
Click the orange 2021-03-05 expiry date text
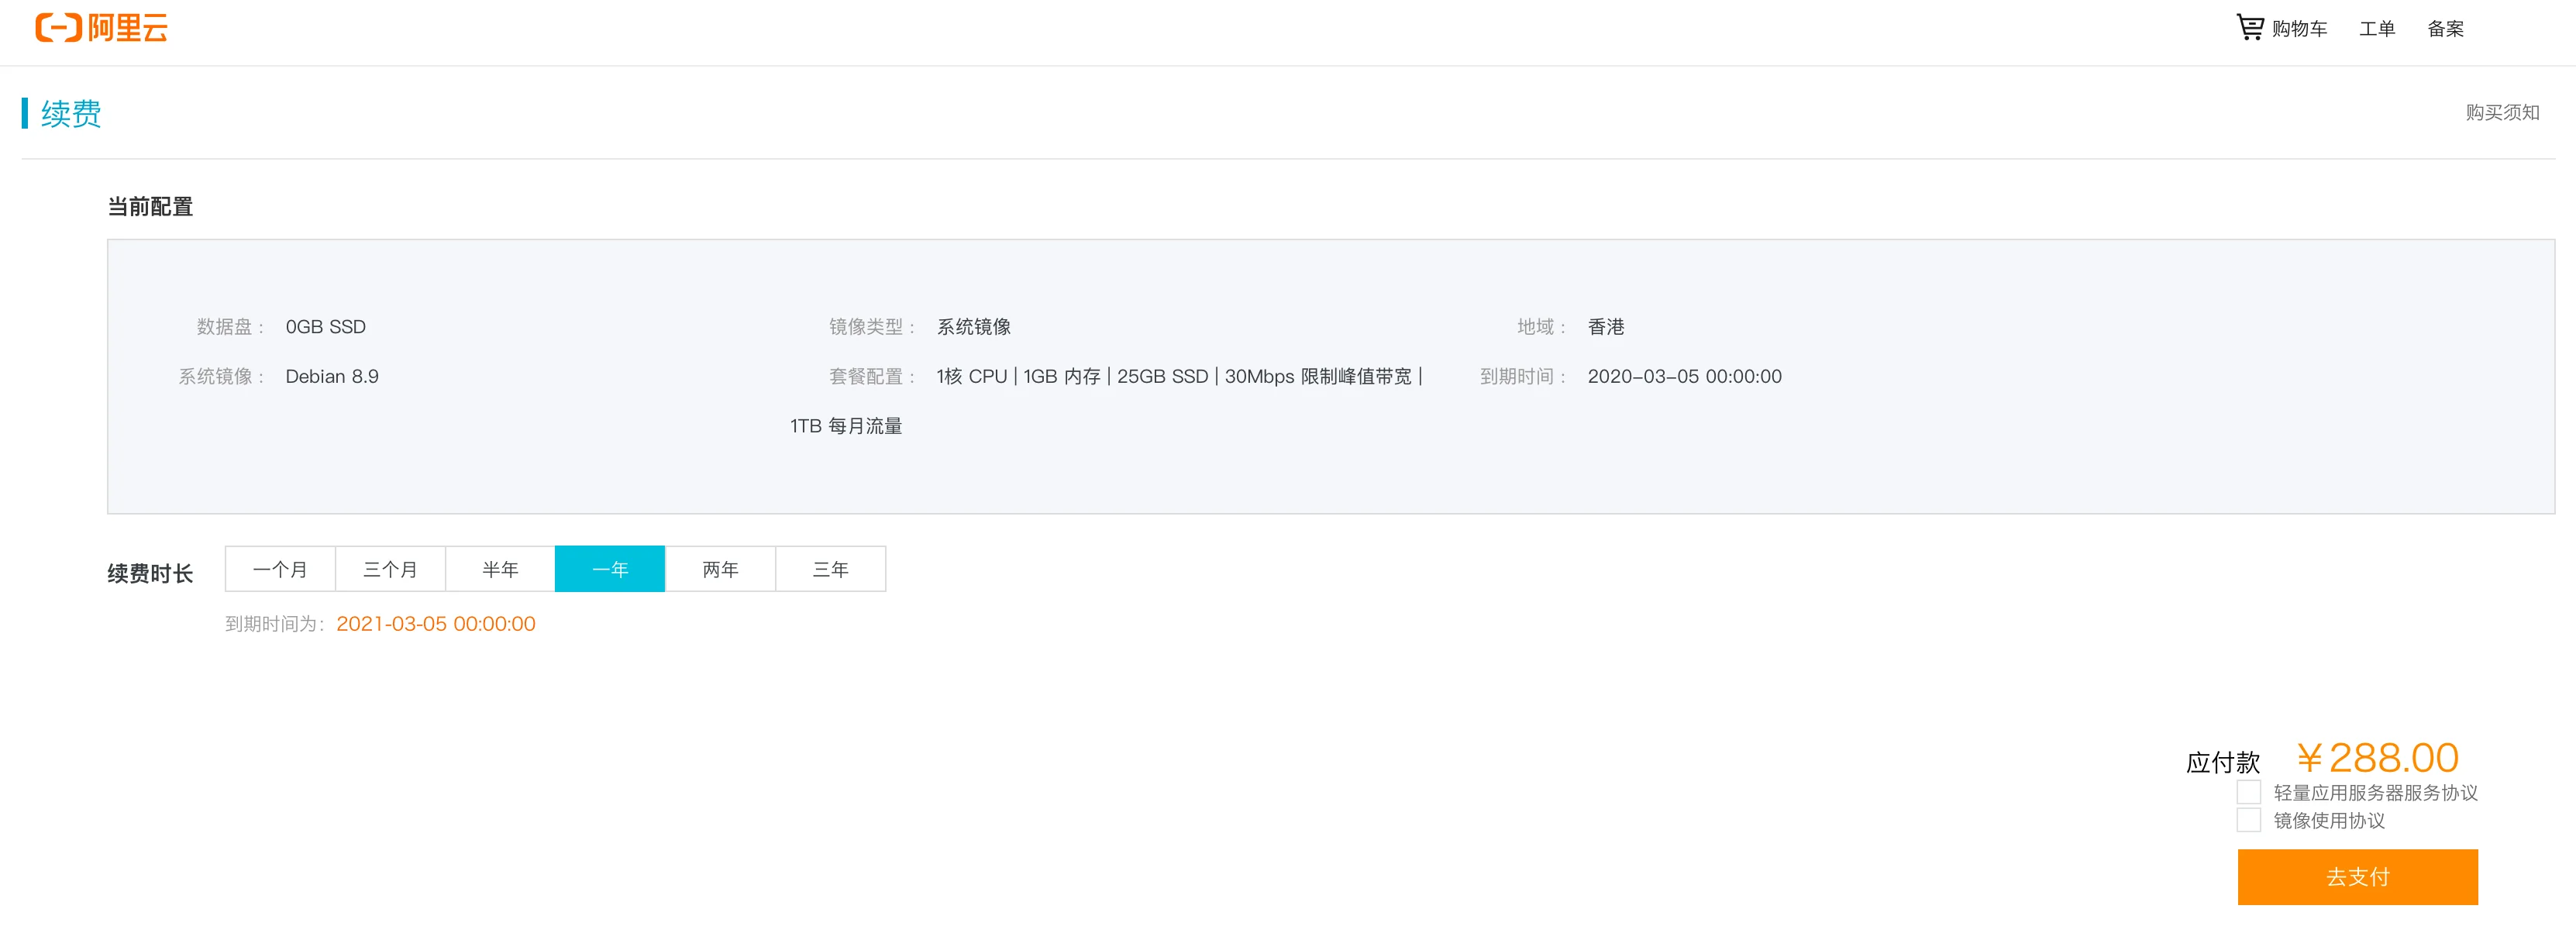(x=435, y=624)
